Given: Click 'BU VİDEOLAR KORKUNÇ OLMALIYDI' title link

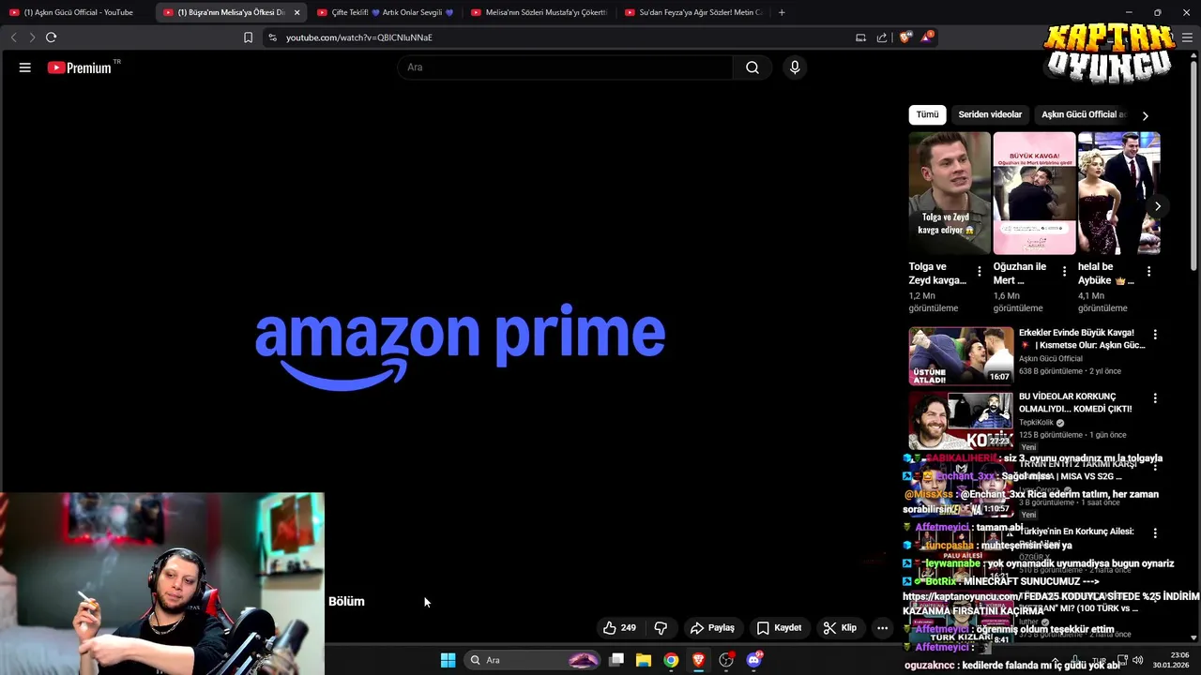Looking at the screenshot, I should [x=1075, y=402].
